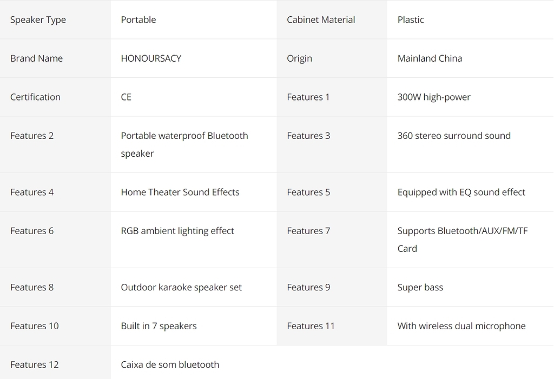The height and width of the screenshot is (379, 554).
Task: Click RGB ambient lighting effect text
Action: (177, 231)
